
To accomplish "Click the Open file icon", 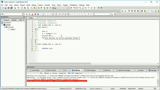I will click(x=5, y=8).
